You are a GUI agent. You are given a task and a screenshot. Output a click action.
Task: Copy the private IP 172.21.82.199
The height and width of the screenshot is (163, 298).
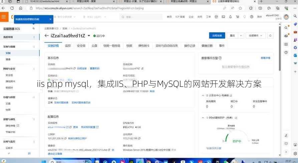pyautogui.click(x=139, y=138)
